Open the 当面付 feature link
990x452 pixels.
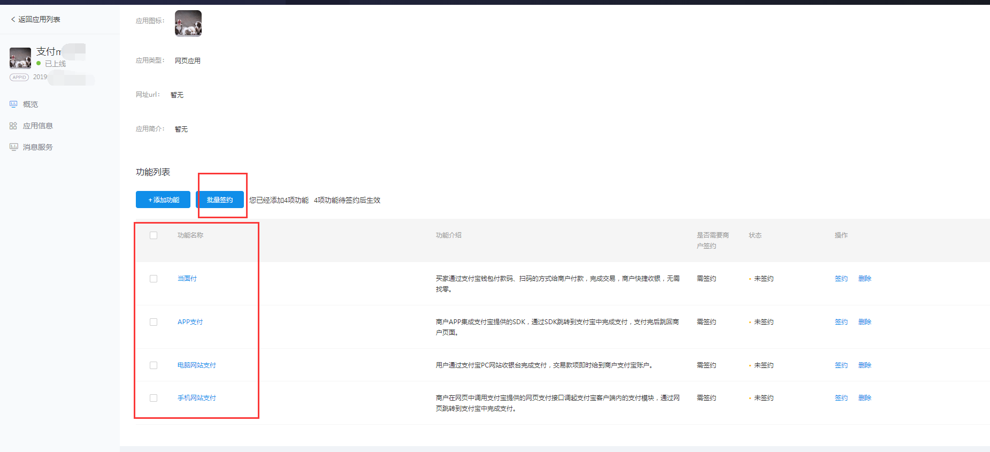(187, 279)
